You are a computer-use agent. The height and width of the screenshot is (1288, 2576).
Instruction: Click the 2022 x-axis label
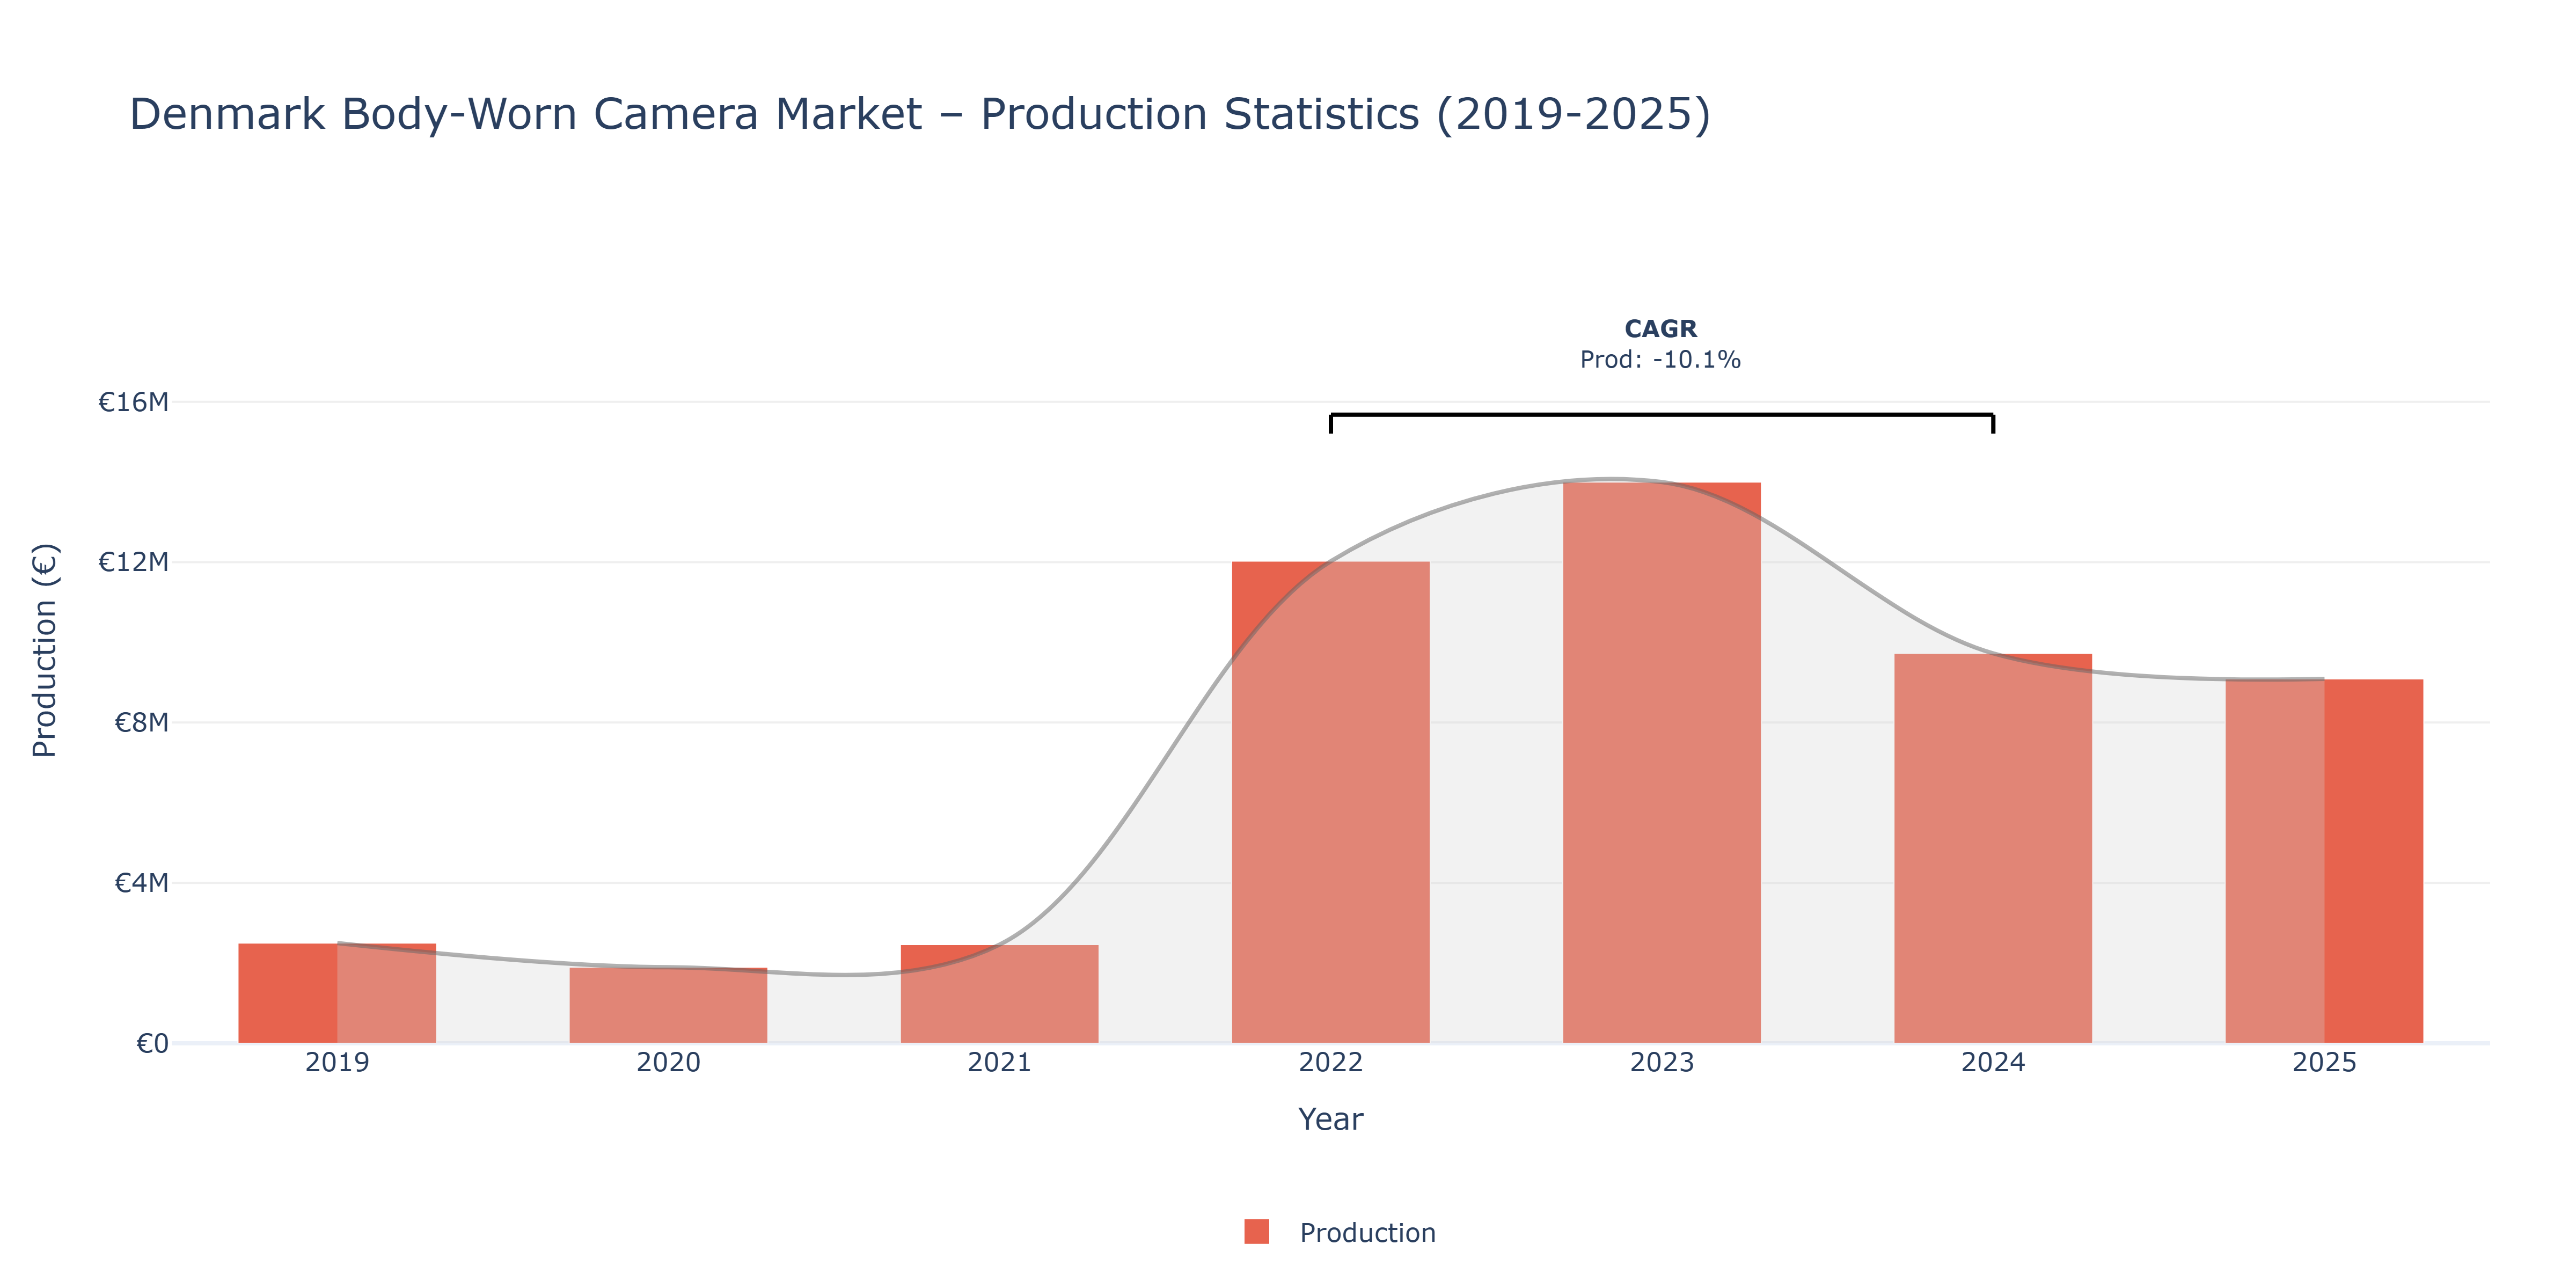coord(1330,1062)
